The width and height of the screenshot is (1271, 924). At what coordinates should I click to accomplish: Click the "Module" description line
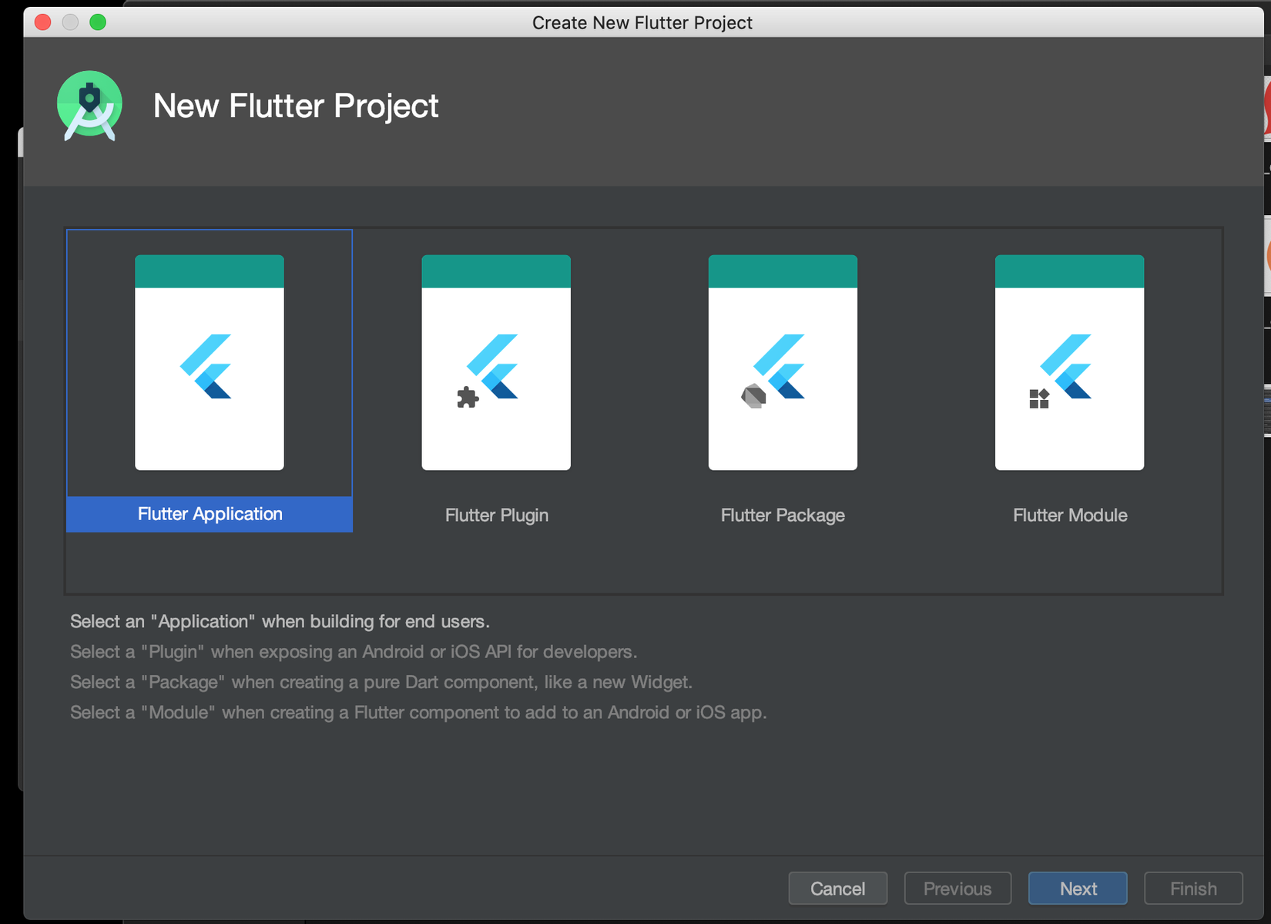[x=418, y=712]
